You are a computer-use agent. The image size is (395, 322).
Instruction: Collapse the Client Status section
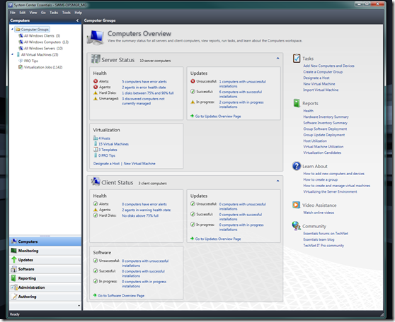pos(277,181)
